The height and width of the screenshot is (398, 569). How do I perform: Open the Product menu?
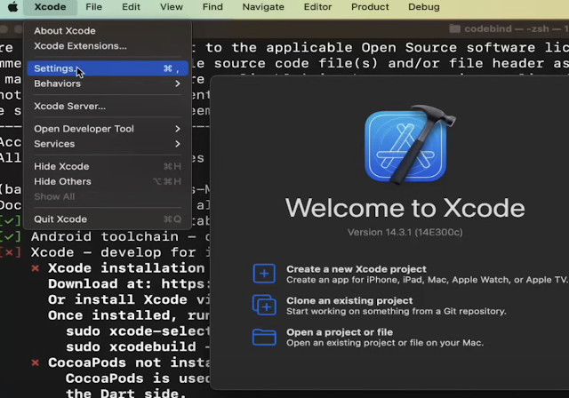pos(370,7)
